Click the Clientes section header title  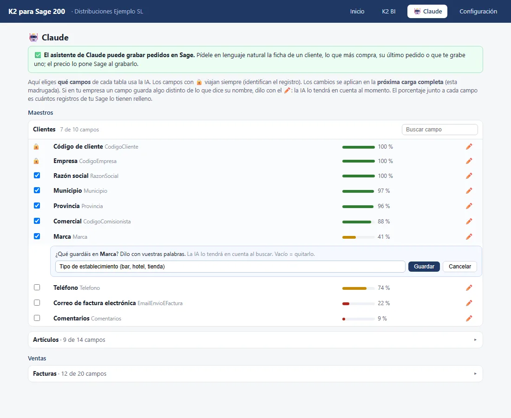click(x=44, y=129)
